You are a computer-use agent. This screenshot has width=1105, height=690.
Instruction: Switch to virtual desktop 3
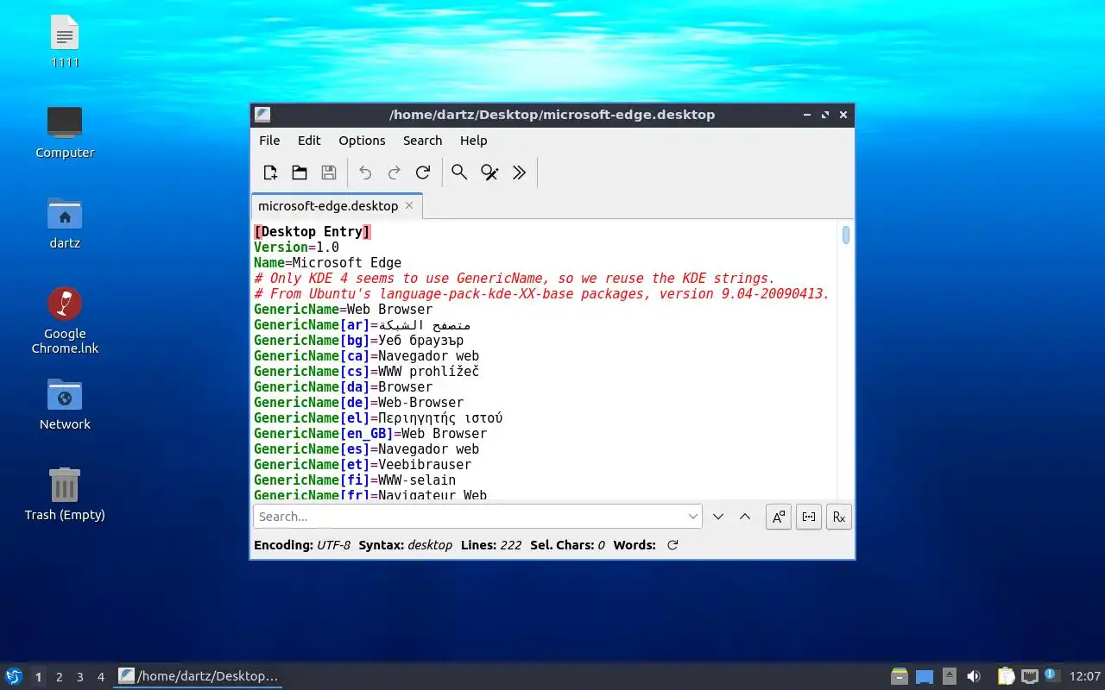(79, 677)
